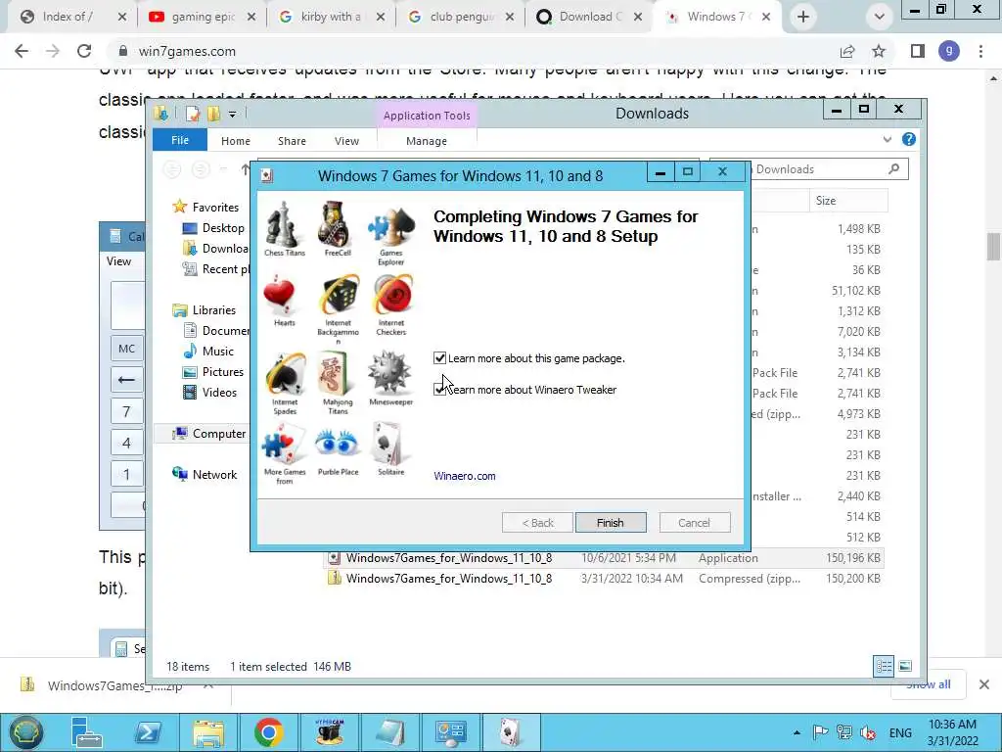
Task: Click the Solitaire cards icon
Action: click(x=389, y=444)
